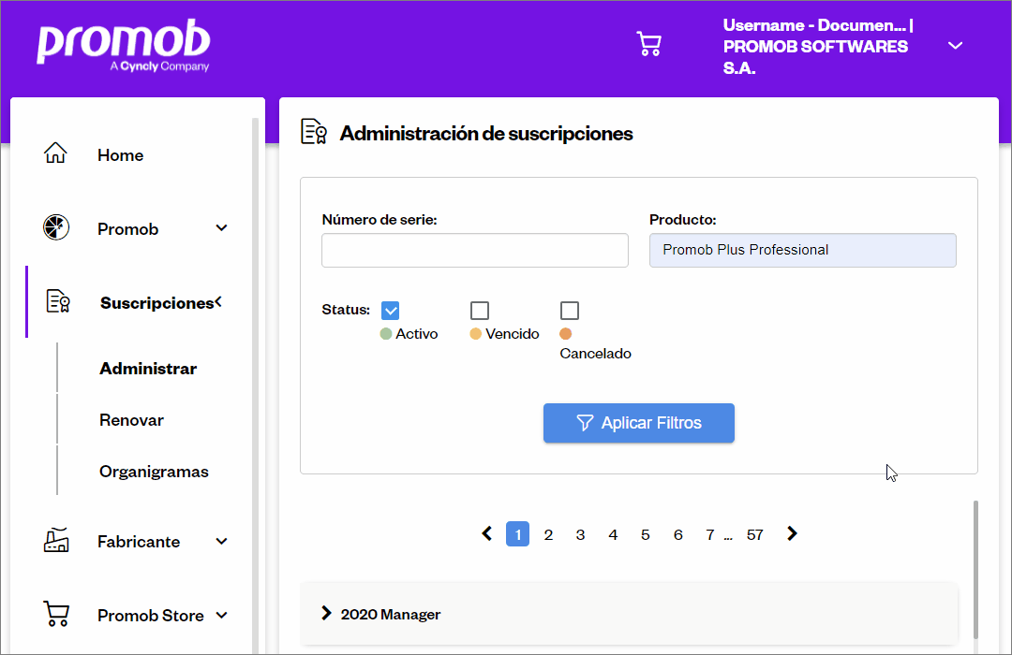Click the sidebar vertical scrollbar
Screen dimensions: 1012x655
tap(255, 386)
